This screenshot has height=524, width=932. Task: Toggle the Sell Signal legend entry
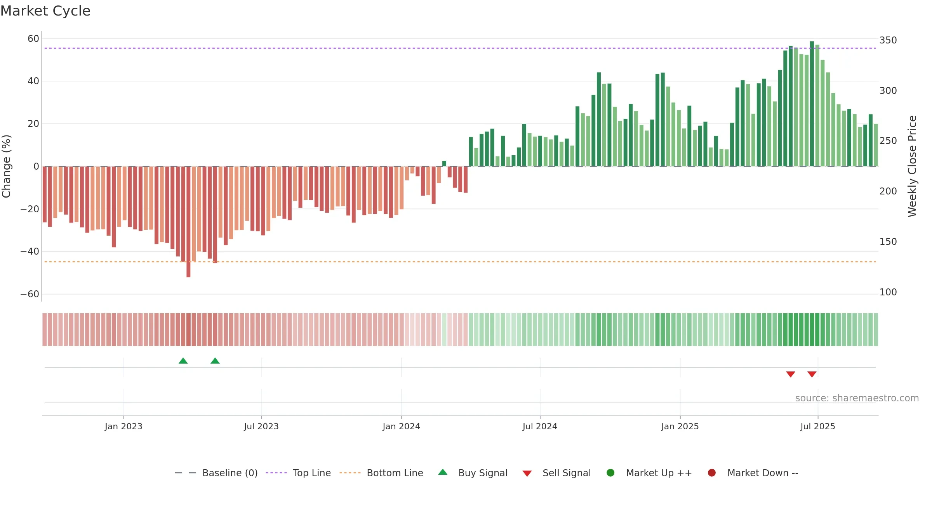[x=556, y=473]
